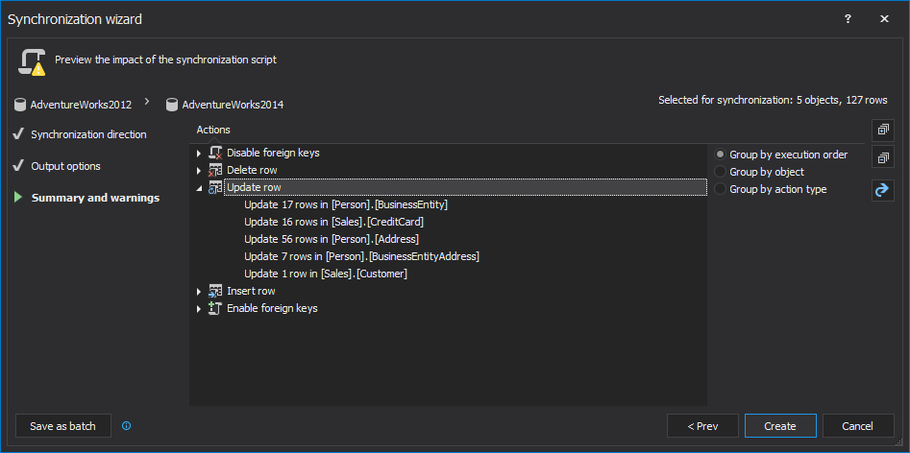The image size is (910, 453).
Task: Click the help question mark icon
Action: pyautogui.click(x=848, y=18)
